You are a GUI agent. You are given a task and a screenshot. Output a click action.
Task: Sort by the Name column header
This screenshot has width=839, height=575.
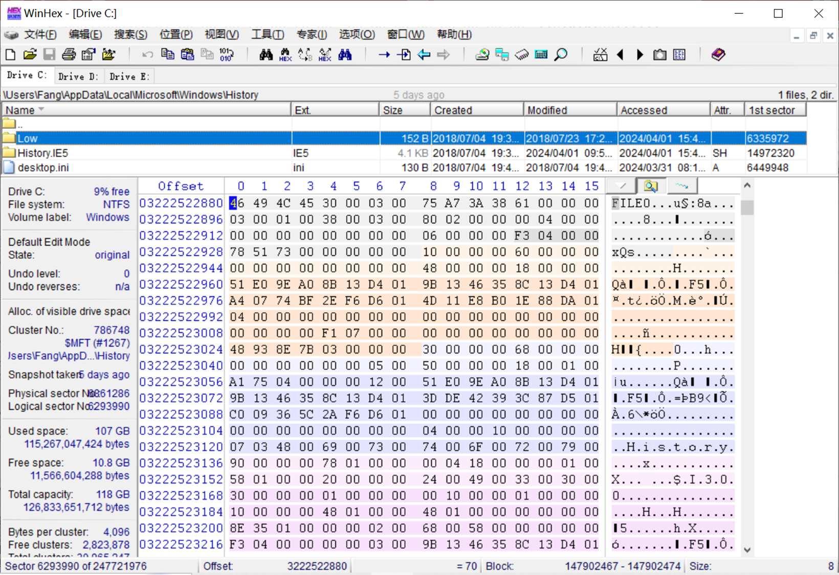(x=147, y=110)
